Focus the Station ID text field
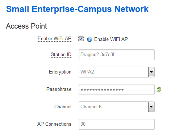 click(117, 55)
